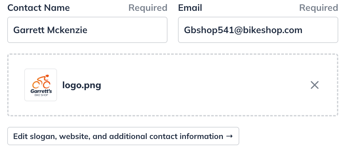
Task: Click the Email field label
Action: [x=190, y=8]
